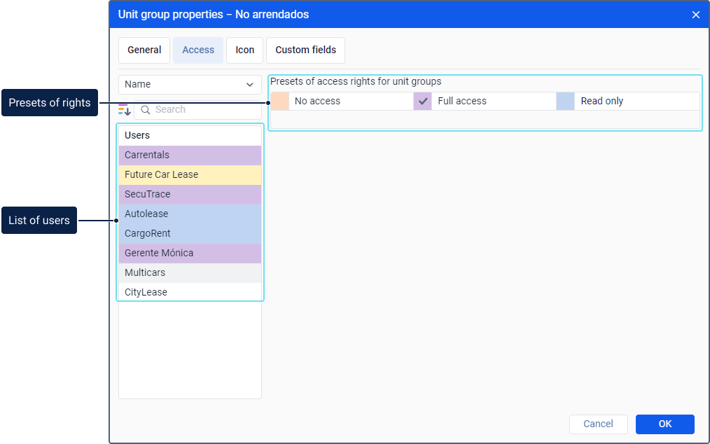Choose SecuTrace from the users list

(190, 195)
